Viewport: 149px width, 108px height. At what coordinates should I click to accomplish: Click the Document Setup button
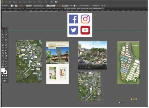(84, 6)
